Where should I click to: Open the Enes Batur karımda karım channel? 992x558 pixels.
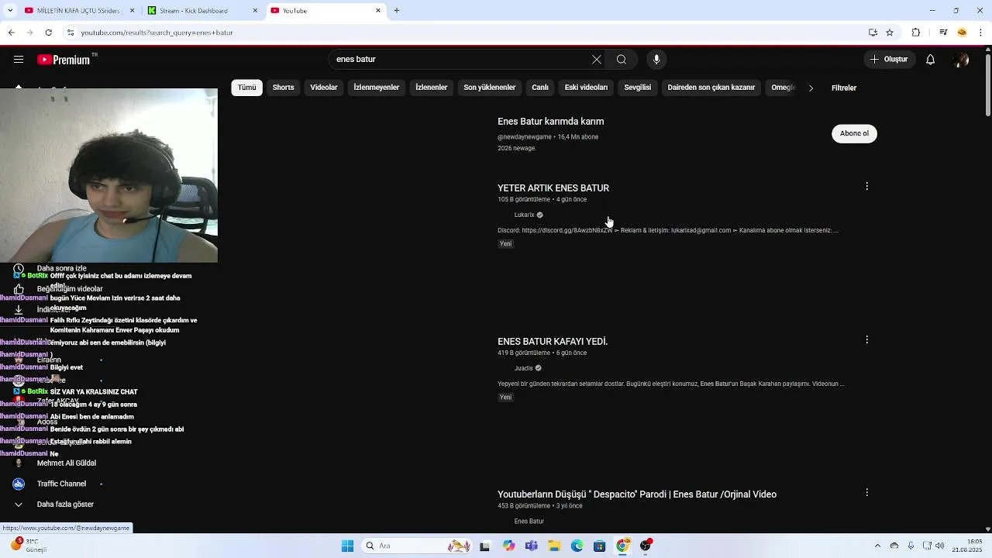coord(550,122)
